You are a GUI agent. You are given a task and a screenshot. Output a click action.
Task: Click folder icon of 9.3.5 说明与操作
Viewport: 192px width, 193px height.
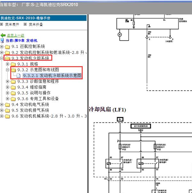point(13,93)
